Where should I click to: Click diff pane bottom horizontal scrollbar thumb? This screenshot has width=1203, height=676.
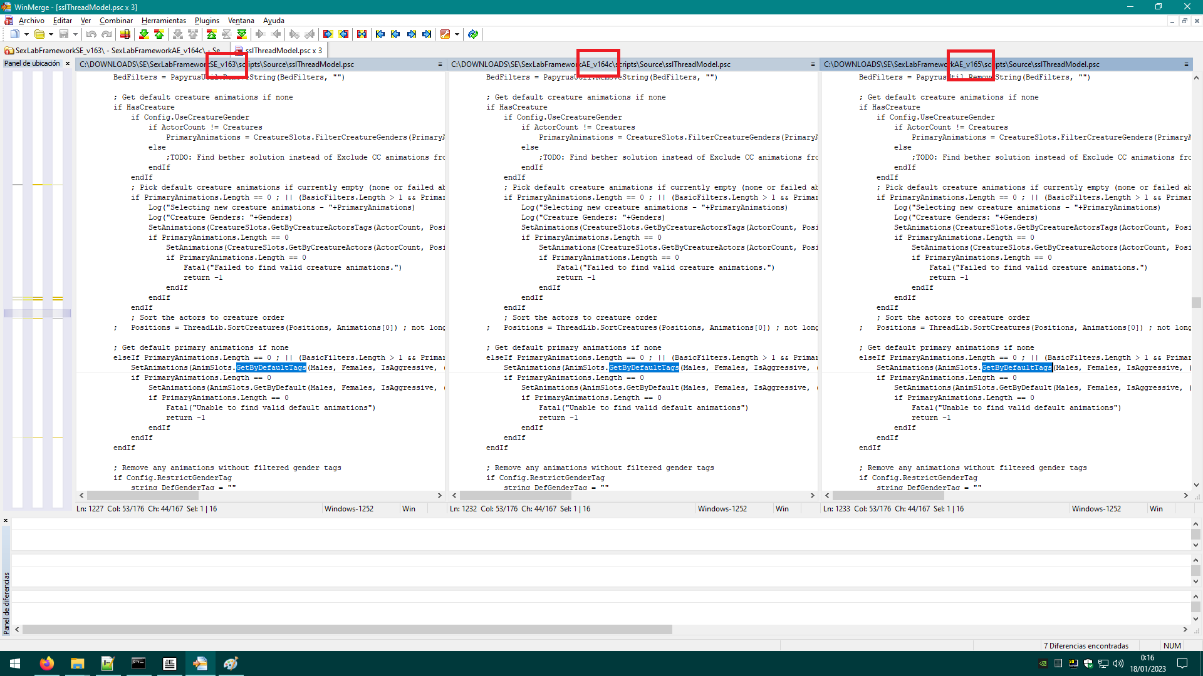(x=347, y=630)
